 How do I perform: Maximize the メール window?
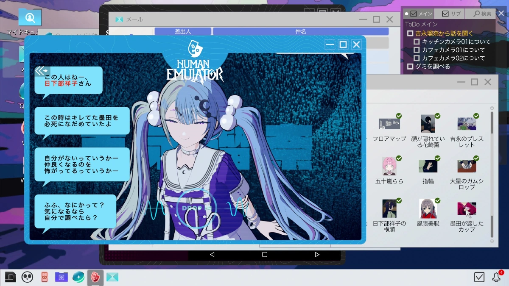[x=376, y=19]
